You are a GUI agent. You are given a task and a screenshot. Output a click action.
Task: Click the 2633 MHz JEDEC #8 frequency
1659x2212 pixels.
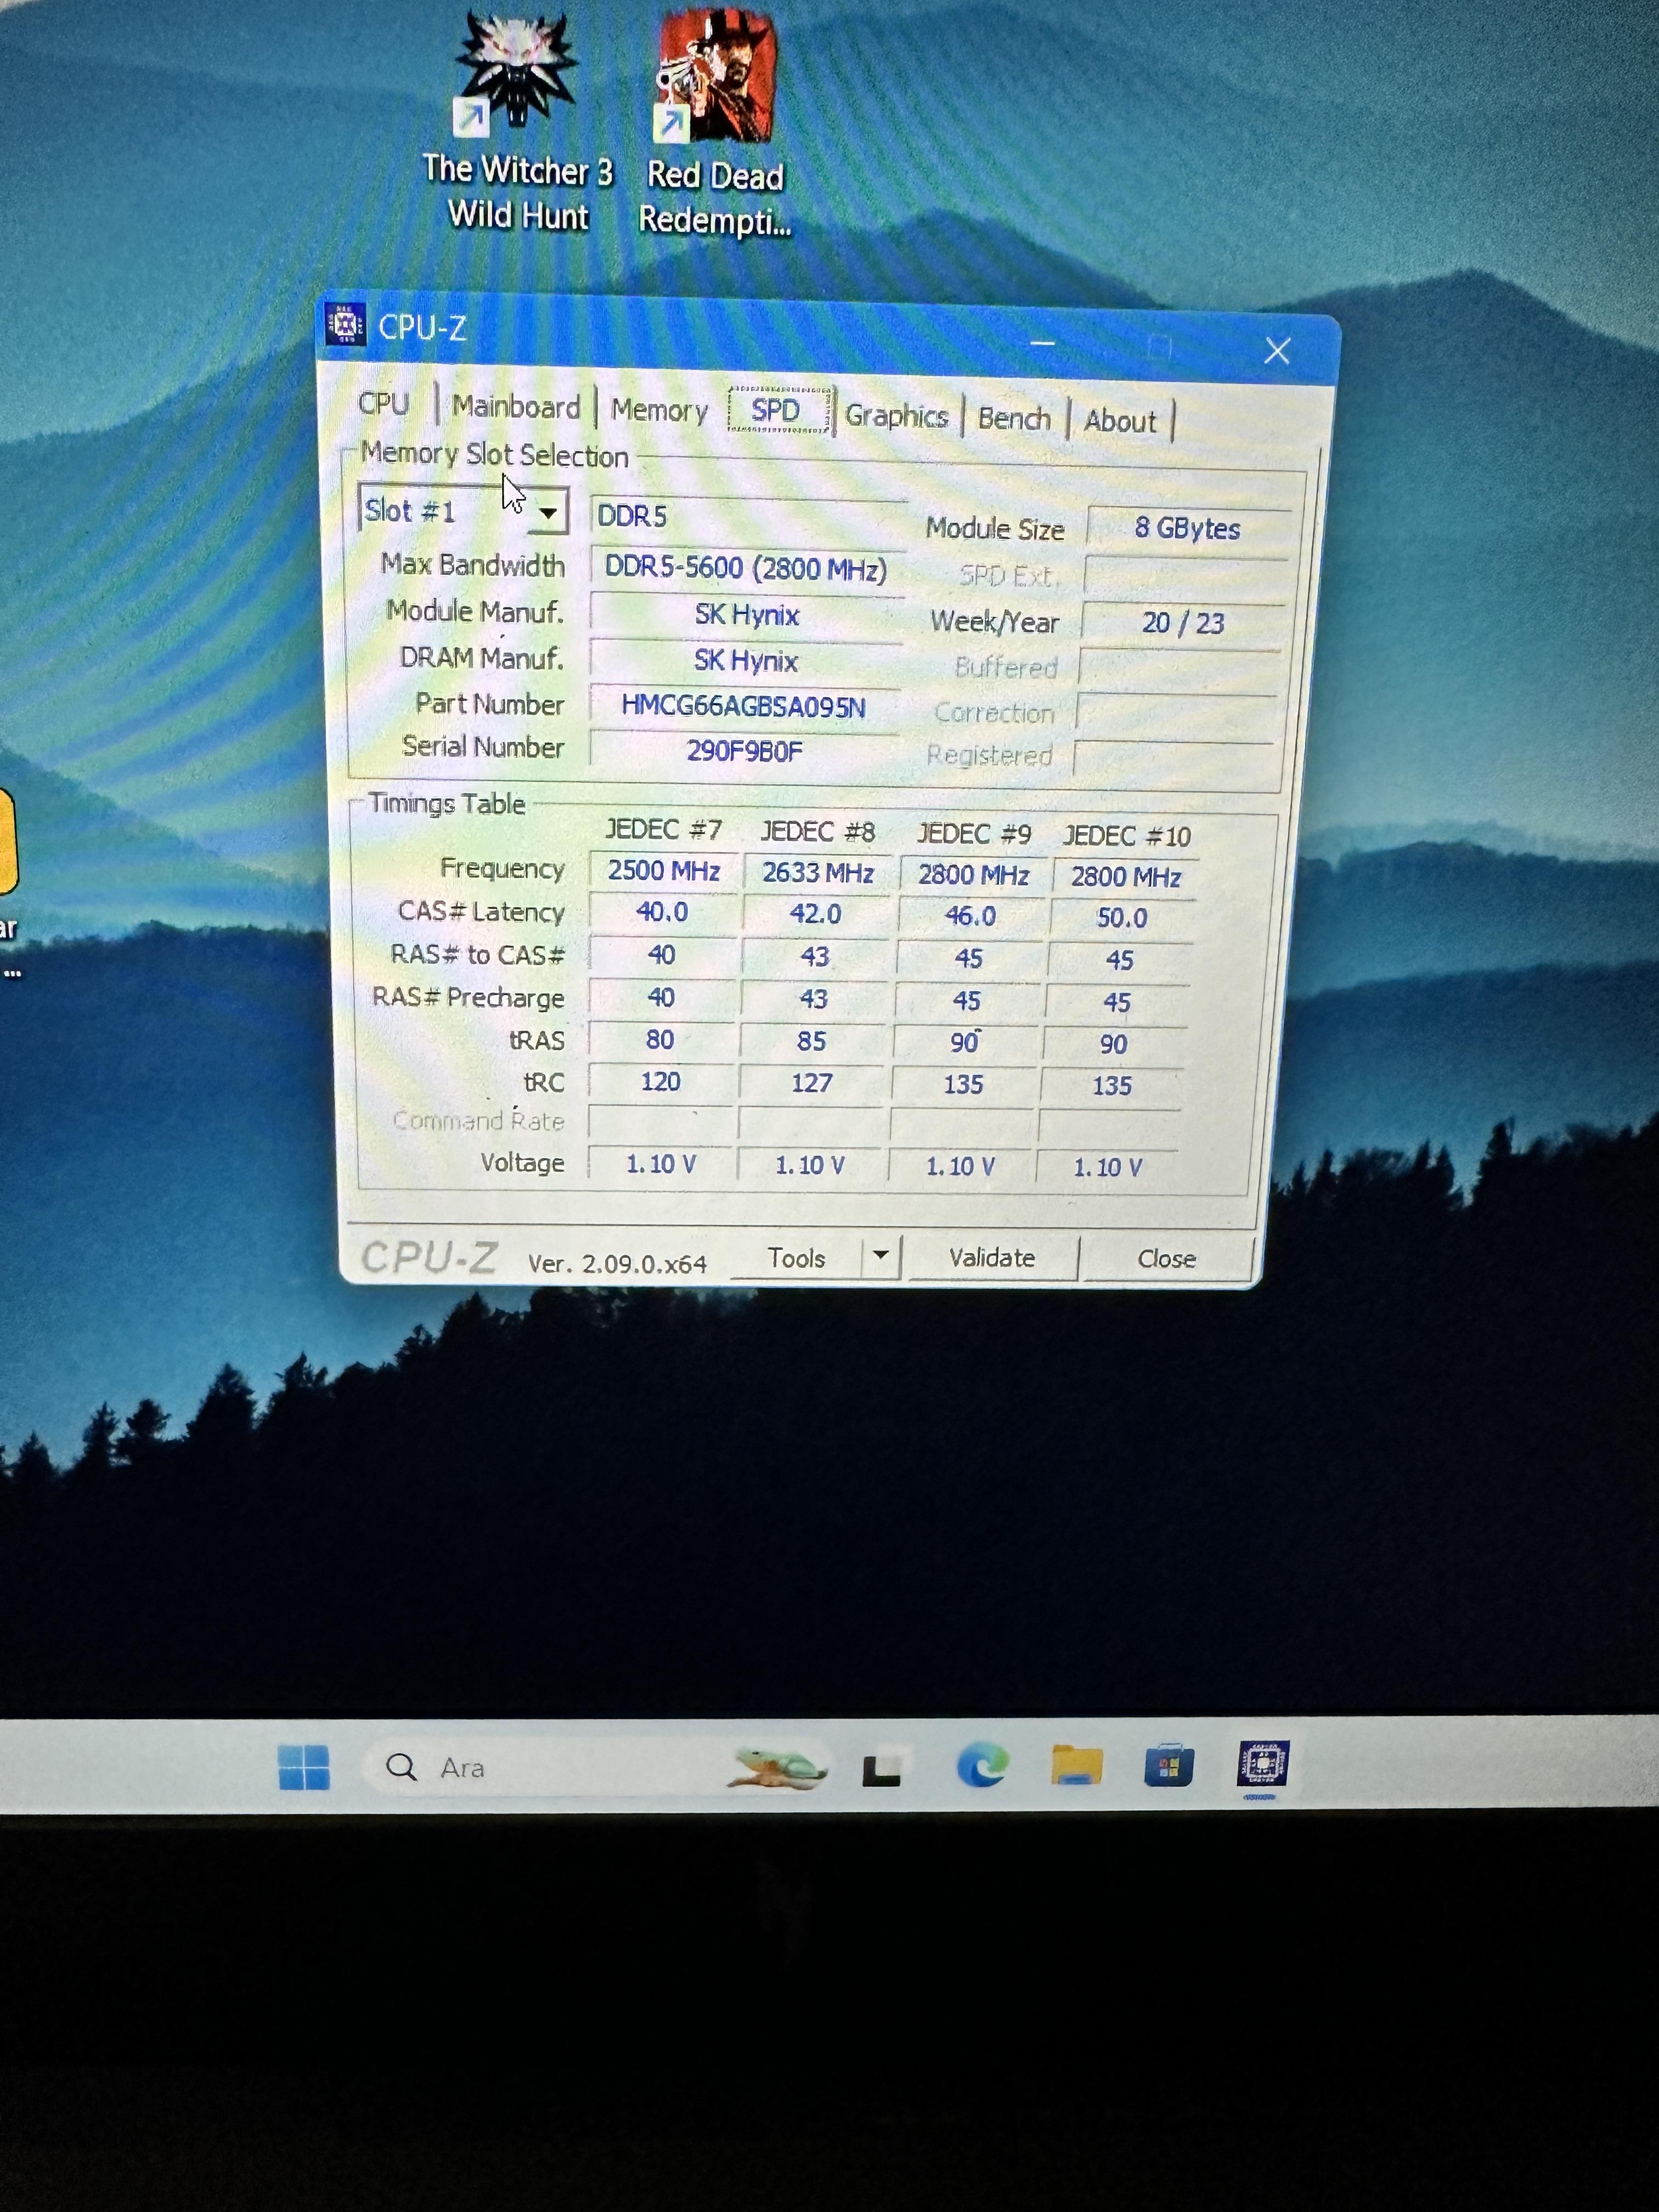[818, 873]
